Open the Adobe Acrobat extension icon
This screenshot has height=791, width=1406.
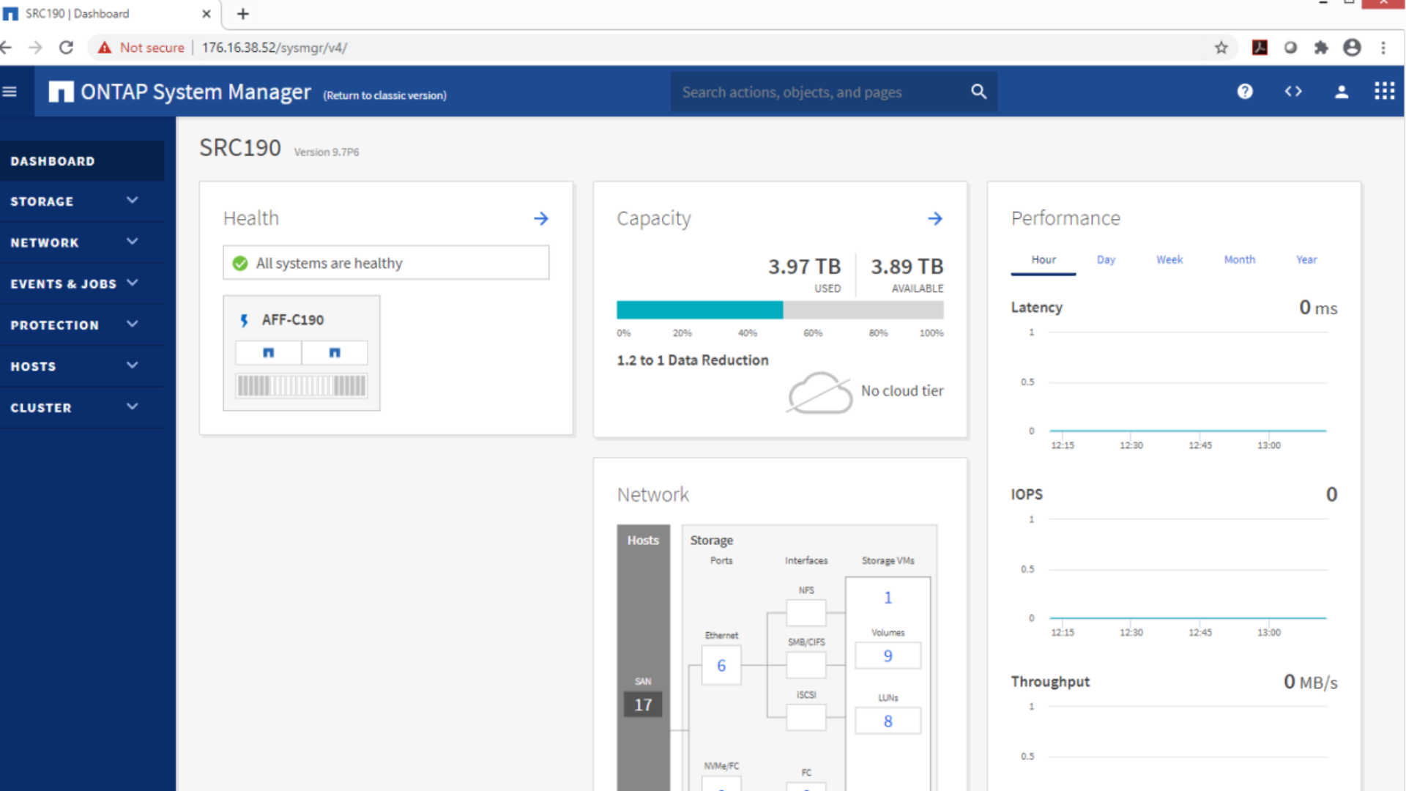[x=1260, y=48]
